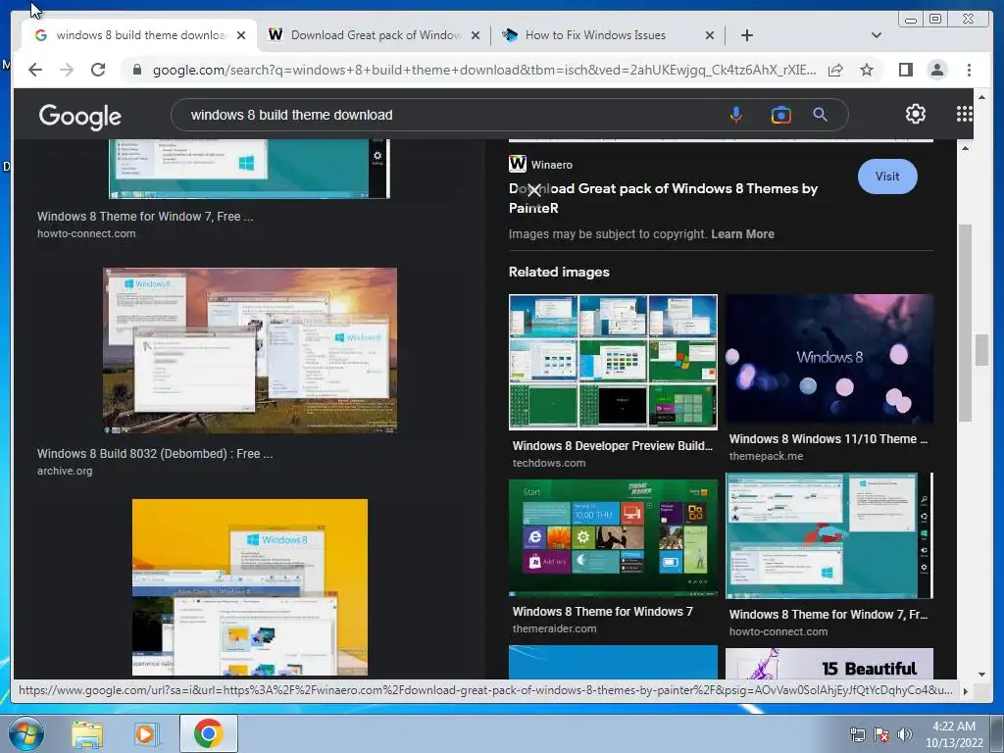
Task: Open the Chrome profile avatar
Action: (937, 70)
